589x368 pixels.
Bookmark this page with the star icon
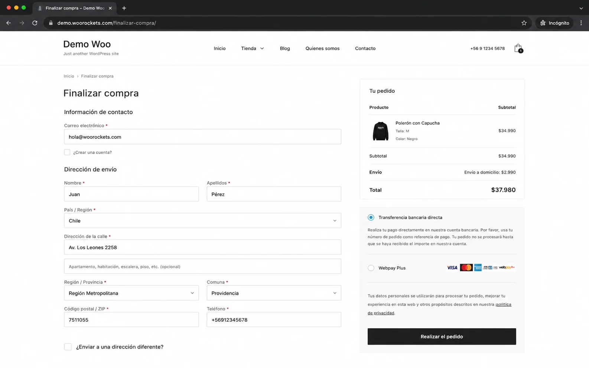[x=524, y=23]
